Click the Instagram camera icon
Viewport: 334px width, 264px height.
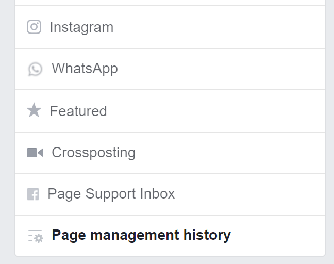pyautogui.click(x=34, y=27)
